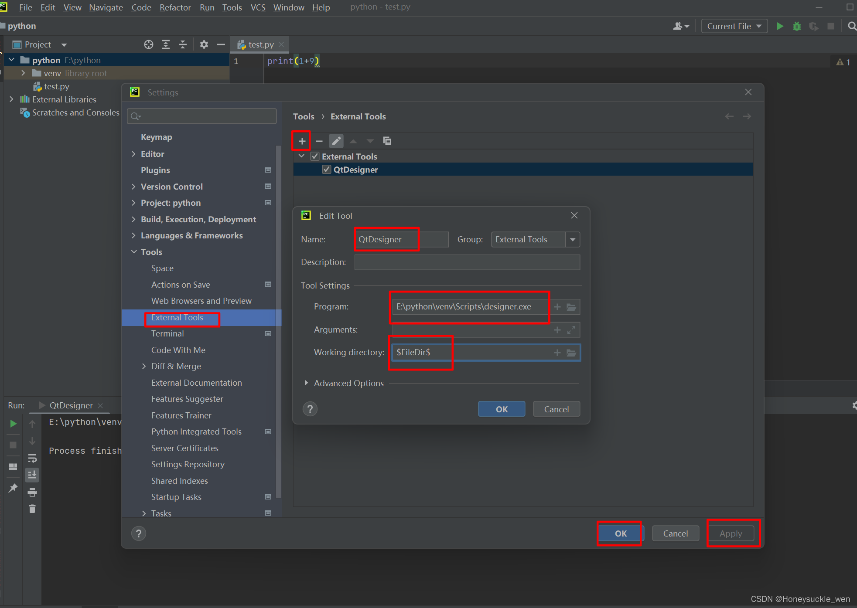Screen dimensions: 857x608
Task: Click the Debug bug icon
Action: pos(797,26)
